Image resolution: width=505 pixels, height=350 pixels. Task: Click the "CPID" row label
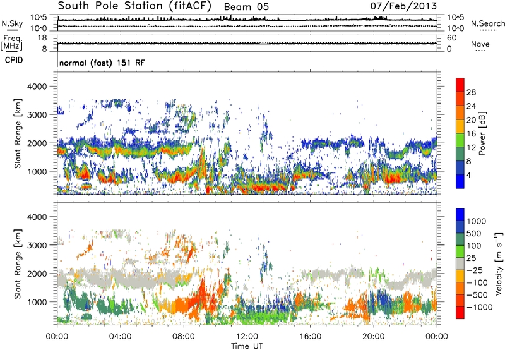point(14,60)
